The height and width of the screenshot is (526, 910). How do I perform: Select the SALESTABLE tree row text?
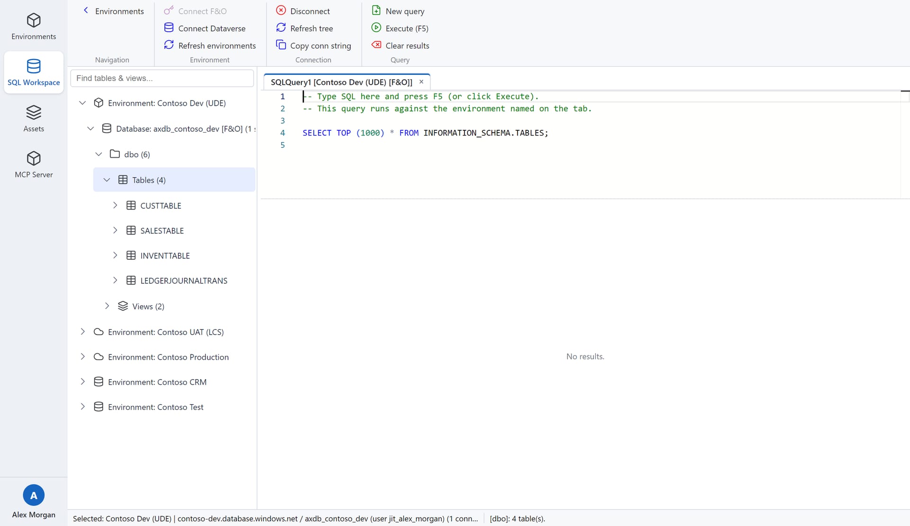click(x=162, y=231)
